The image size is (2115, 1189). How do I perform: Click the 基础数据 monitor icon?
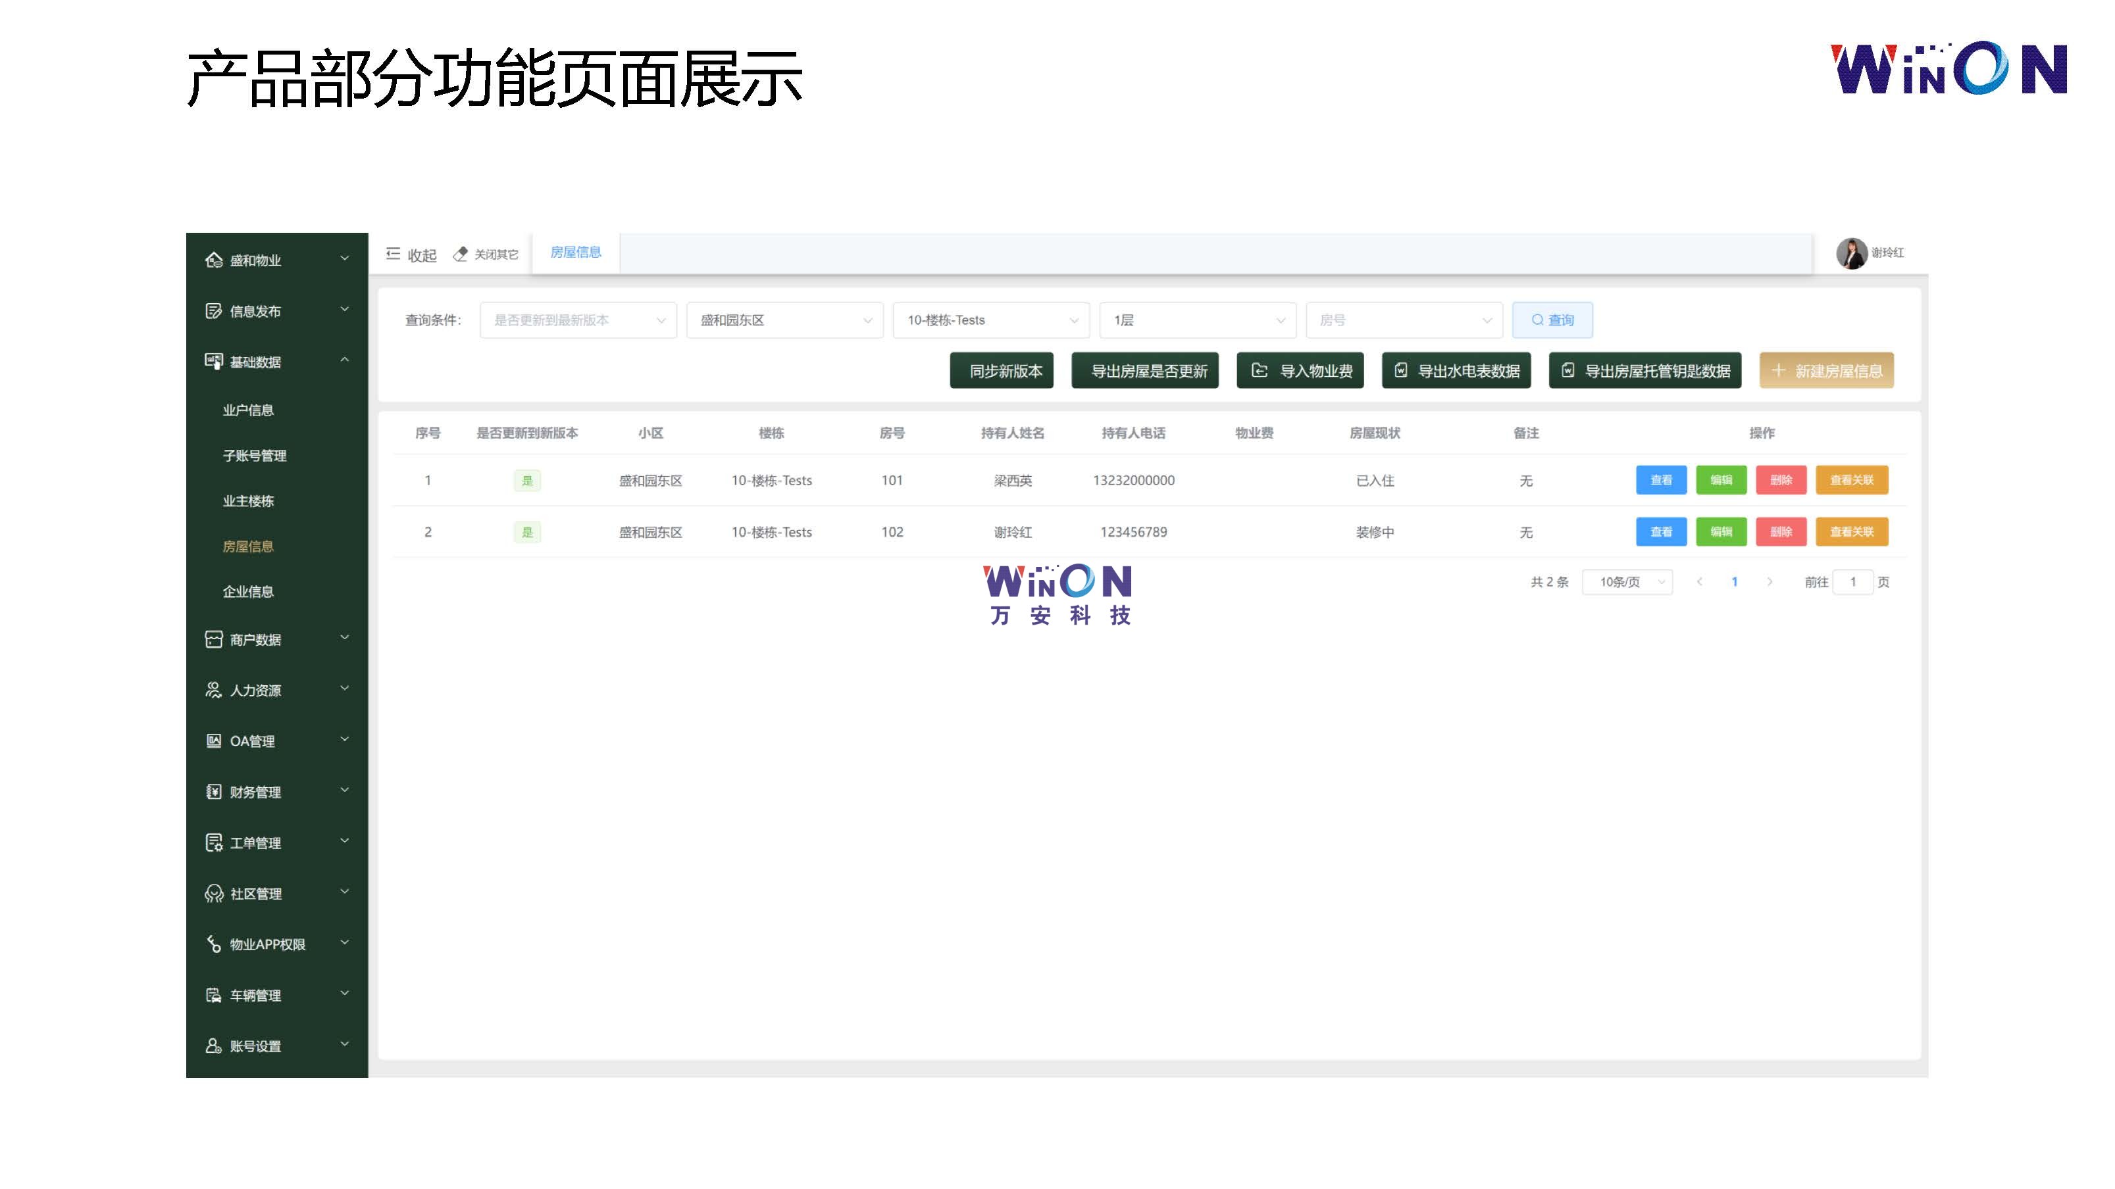(213, 362)
